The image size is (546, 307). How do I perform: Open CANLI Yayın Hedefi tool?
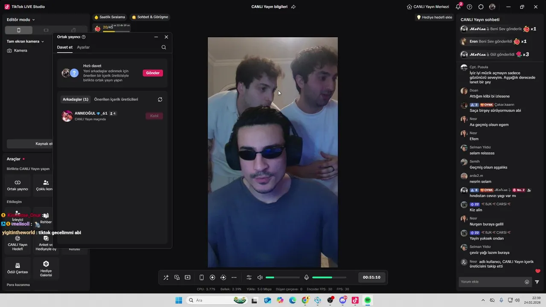tap(17, 243)
